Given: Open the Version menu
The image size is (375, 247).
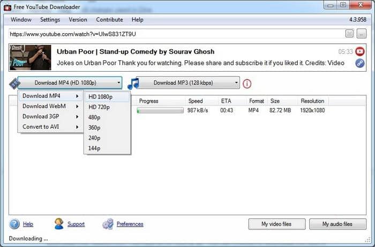Looking at the screenshot, I should [x=78, y=20].
